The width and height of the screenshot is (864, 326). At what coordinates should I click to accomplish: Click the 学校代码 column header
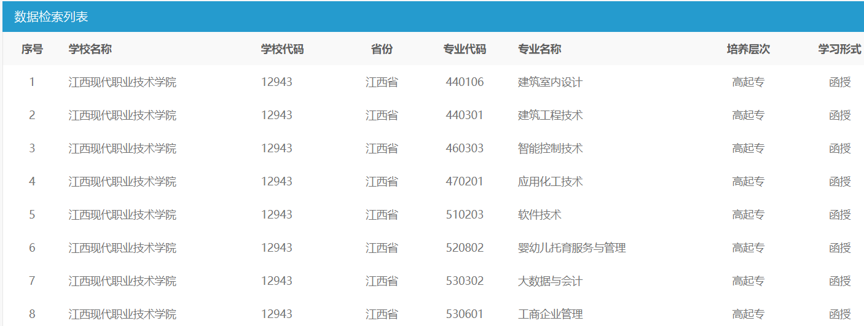pyautogui.click(x=283, y=49)
